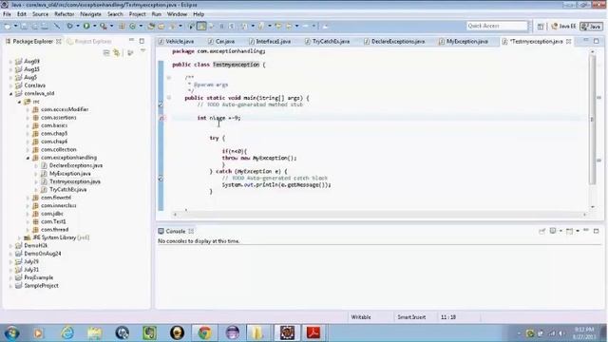Collapse the com.exceptionhandling package
Viewport: 608px width, 342px height.
pos(28,158)
